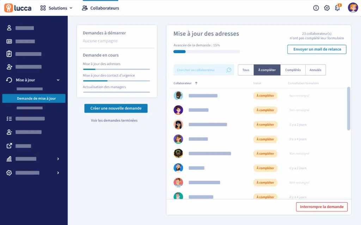Viewport: 361px width, 225px height.
Task: Select the 'Complétés' filter
Action: (x=293, y=70)
